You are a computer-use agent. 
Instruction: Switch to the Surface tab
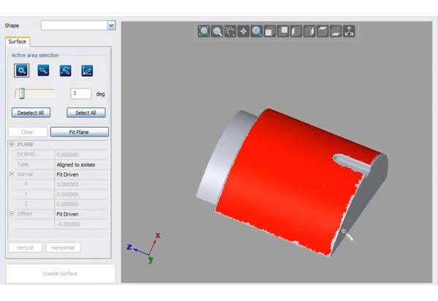pos(18,42)
